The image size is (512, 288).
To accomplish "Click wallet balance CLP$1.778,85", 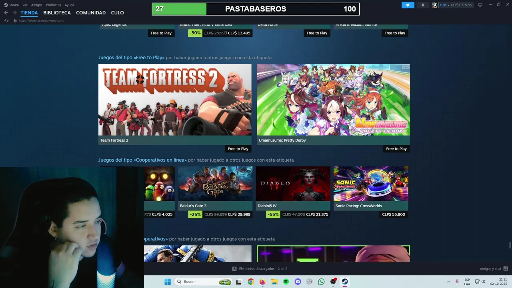I will pos(461,5).
